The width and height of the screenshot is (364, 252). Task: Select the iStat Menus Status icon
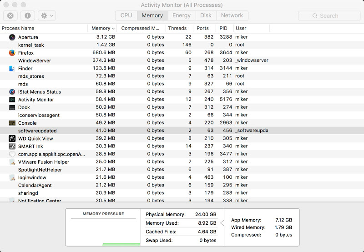click(x=12, y=92)
